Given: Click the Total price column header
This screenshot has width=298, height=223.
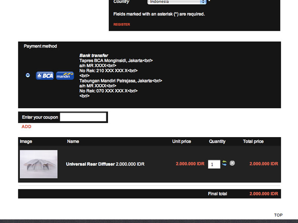Looking at the screenshot, I should (x=253, y=142).
